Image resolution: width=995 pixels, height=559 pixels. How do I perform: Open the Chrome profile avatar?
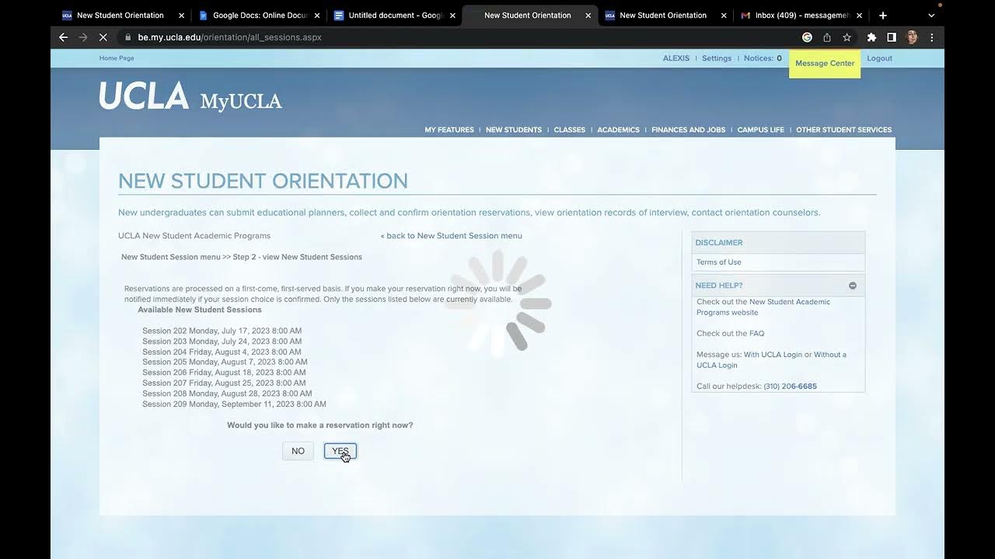[x=912, y=37]
